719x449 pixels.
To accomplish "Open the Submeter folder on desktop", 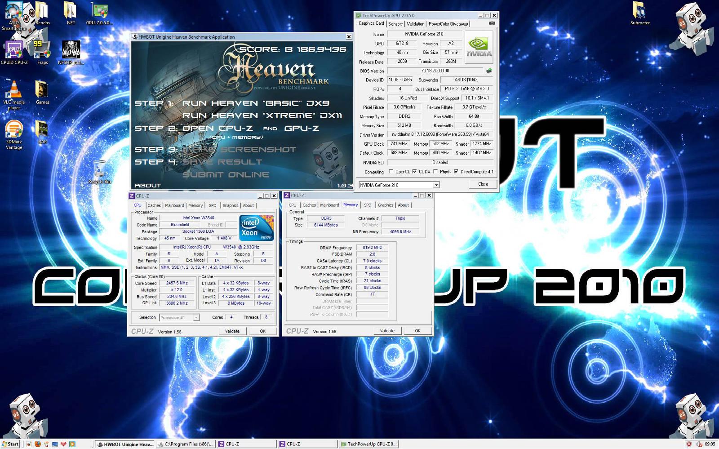I will pyautogui.click(x=640, y=13).
